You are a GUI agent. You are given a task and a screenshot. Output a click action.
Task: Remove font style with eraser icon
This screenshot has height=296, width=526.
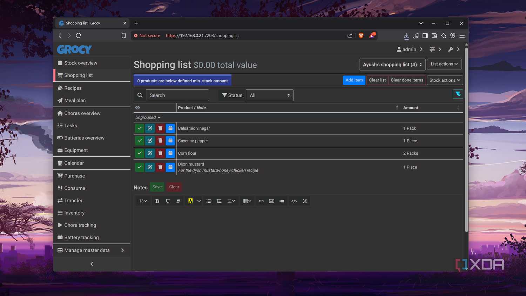[178, 201]
